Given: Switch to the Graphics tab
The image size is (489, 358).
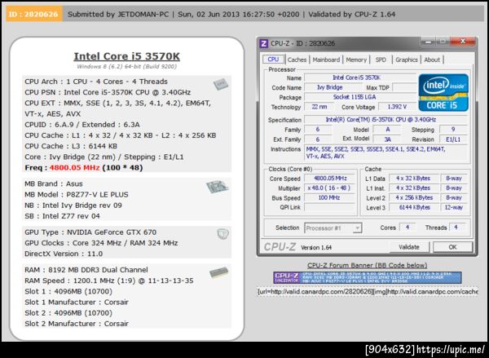Looking at the screenshot, I should (407, 60).
